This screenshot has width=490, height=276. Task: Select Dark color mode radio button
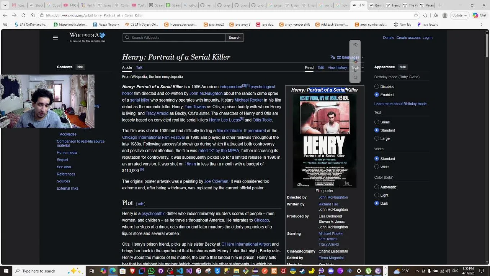pyautogui.click(x=377, y=203)
